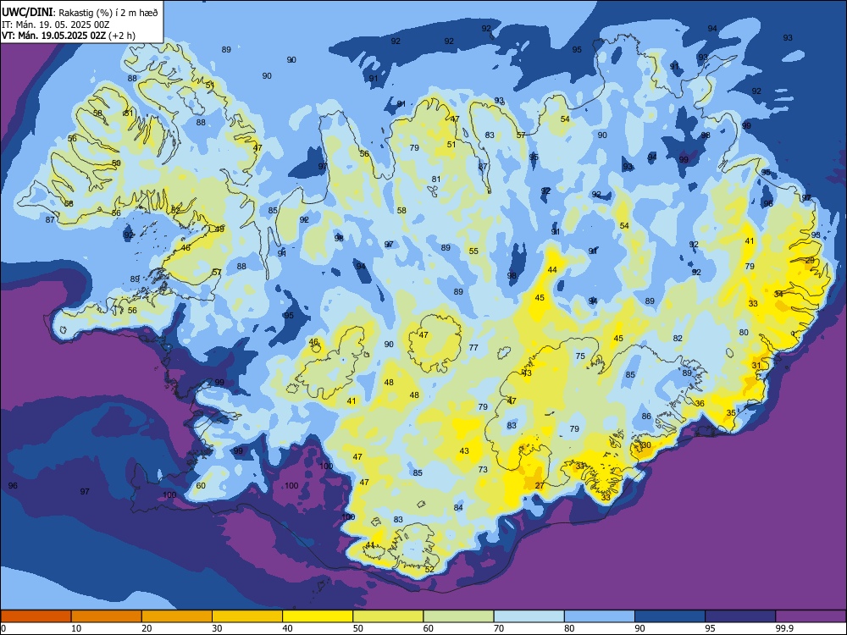Click the 'IT: Mán. 19. 05. 2025 00Z' line

click(56, 25)
